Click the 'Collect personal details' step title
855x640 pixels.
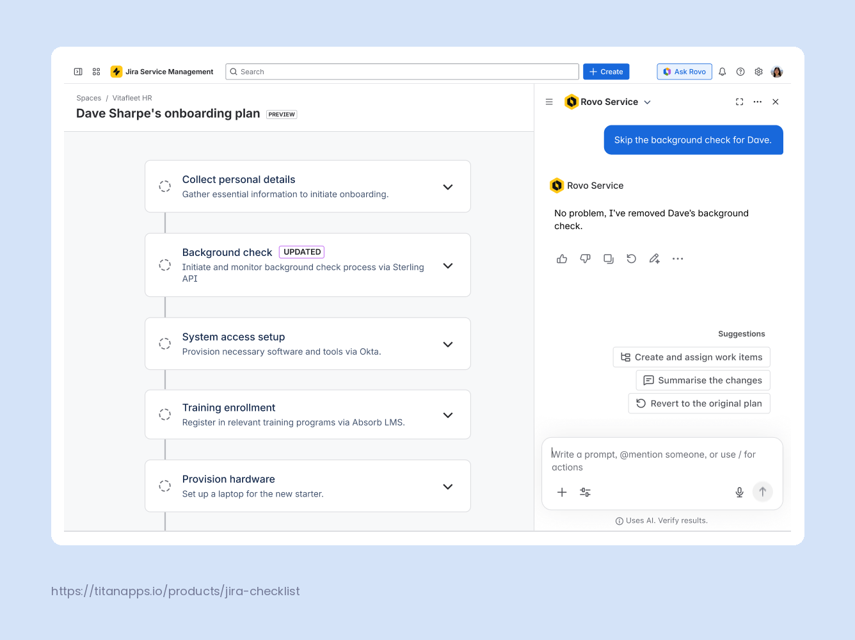tap(239, 180)
